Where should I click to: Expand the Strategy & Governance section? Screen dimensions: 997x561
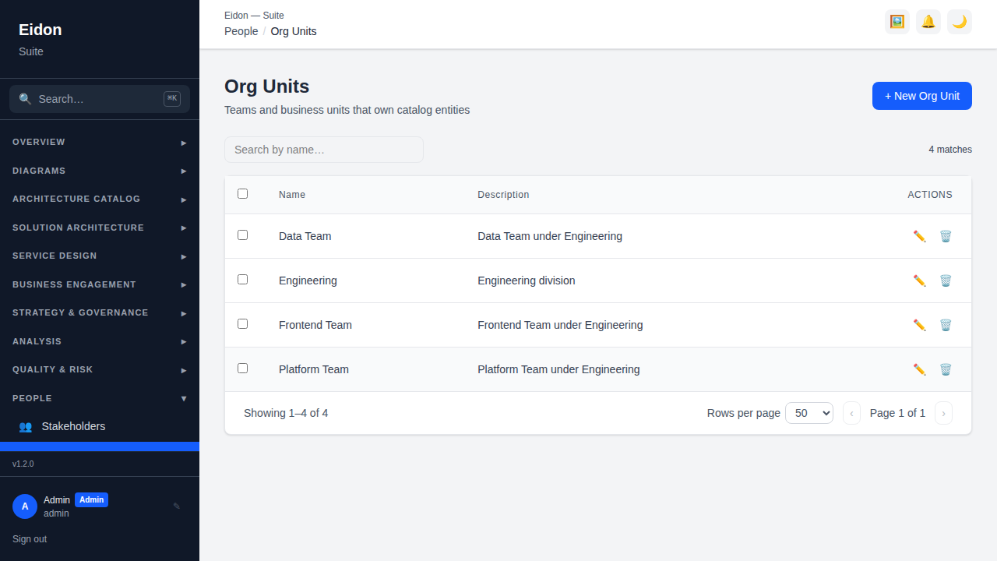pyautogui.click(x=100, y=313)
